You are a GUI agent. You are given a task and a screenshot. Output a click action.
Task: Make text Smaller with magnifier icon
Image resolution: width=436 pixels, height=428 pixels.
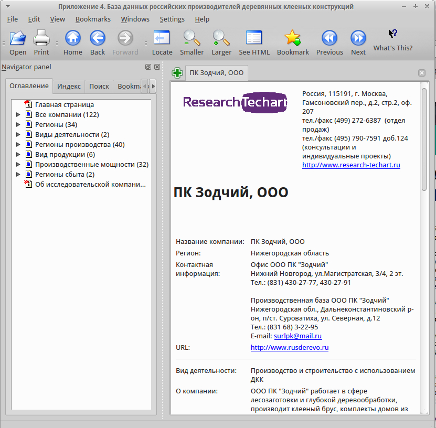pyautogui.click(x=192, y=38)
